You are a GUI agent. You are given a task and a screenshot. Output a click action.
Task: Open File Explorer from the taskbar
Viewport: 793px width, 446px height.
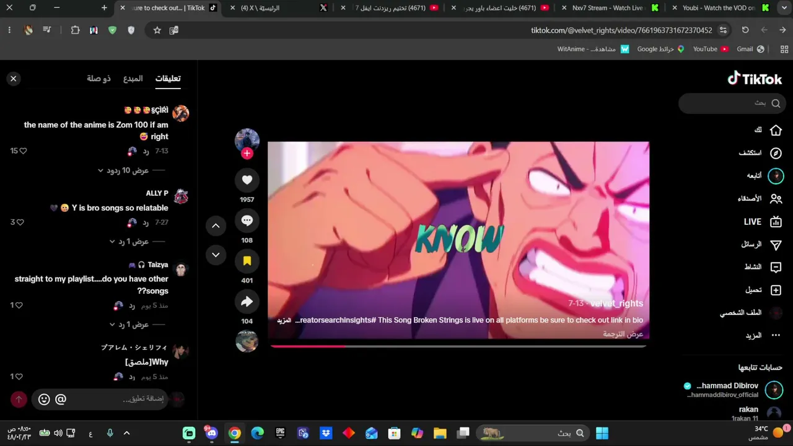pyautogui.click(x=440, y=433)
